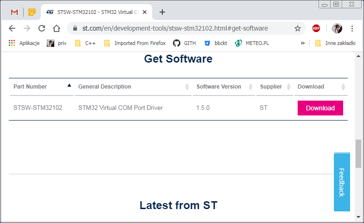Open a new browser tab
The width and height of the screenshot is (364, 223).
tap(162, 12)
